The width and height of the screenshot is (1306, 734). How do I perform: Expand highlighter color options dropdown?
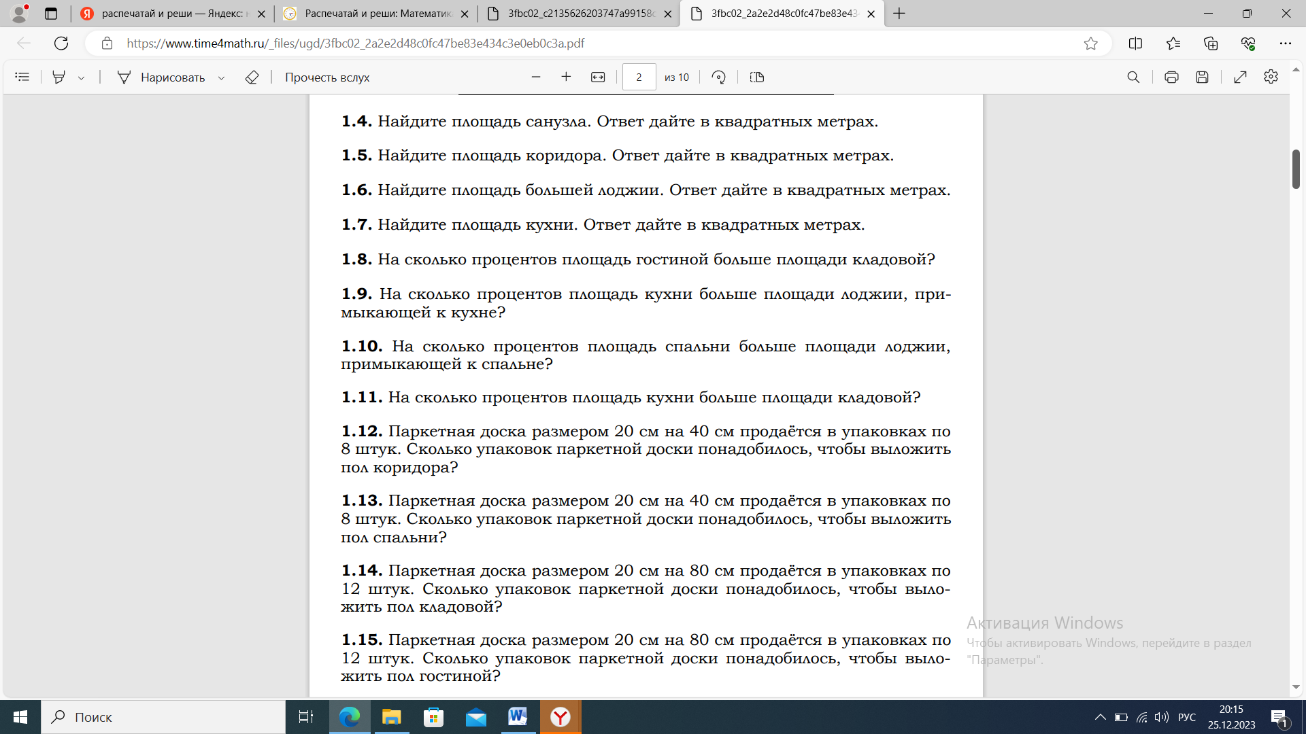click(x=81, y=77)
